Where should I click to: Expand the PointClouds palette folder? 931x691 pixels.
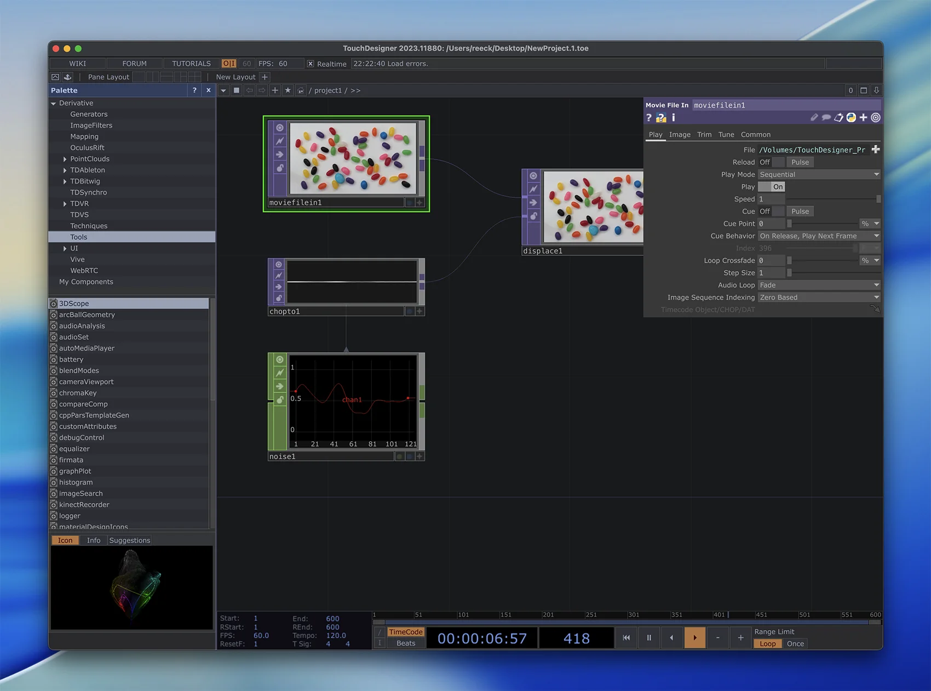(65, 159)
